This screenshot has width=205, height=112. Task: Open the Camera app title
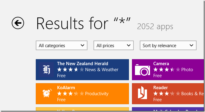pyautogui.click(x=161, y=64)
